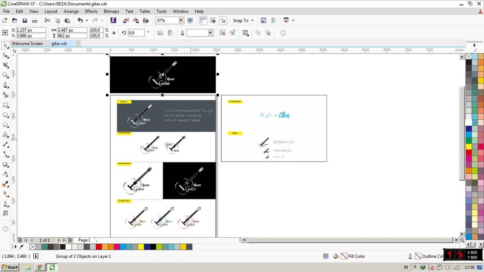The height and width of the screenshot is (272, 484).
Task: Save the document with the Save icon
Action: pos(25,20)
